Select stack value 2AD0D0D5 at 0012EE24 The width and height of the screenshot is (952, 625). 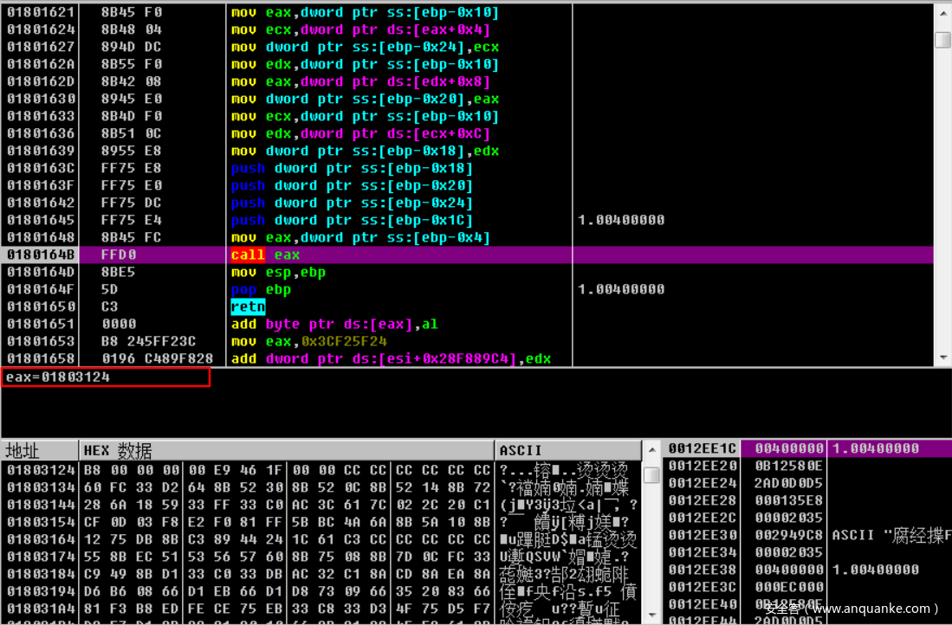click(x=788, y=483)
